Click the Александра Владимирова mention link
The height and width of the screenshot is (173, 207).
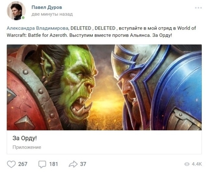tap(38, 28)
